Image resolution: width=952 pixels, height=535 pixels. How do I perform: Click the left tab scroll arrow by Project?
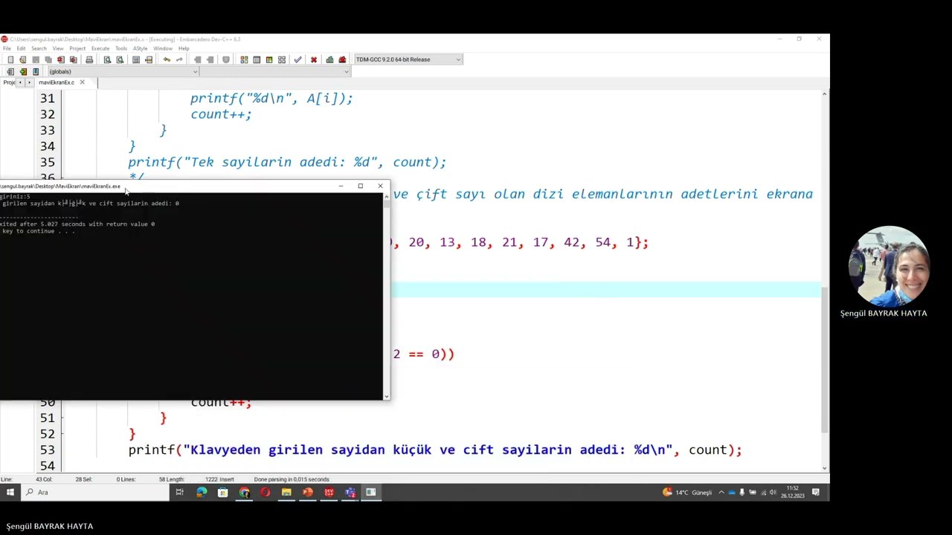(x=20, y=82)
